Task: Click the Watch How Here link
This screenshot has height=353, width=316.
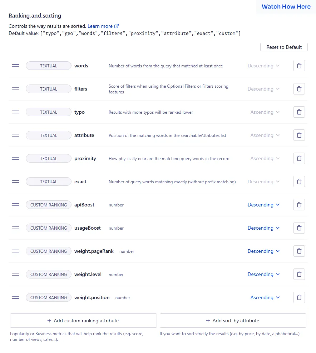Action: 286,6
